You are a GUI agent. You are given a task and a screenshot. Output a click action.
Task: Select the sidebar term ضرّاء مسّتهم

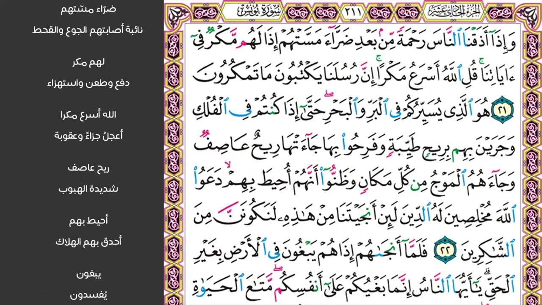[x=88, y=9]
